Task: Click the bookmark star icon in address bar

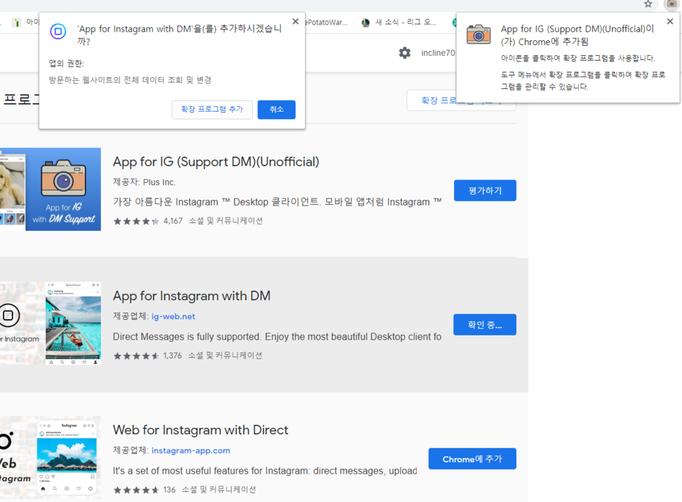Action: coord(647,4)
